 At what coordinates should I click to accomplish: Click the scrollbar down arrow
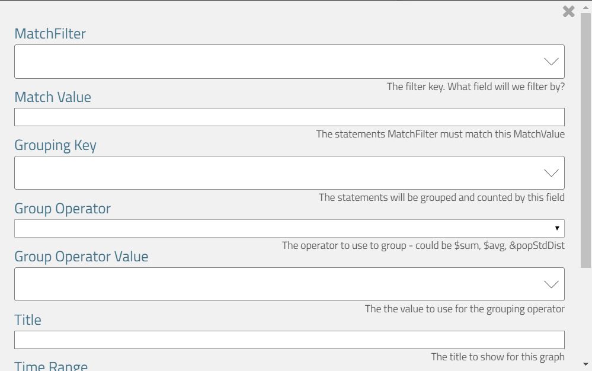coord(586,364)
